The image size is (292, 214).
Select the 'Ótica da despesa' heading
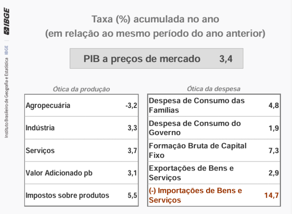pyautogui.click(x=214, y=89)
